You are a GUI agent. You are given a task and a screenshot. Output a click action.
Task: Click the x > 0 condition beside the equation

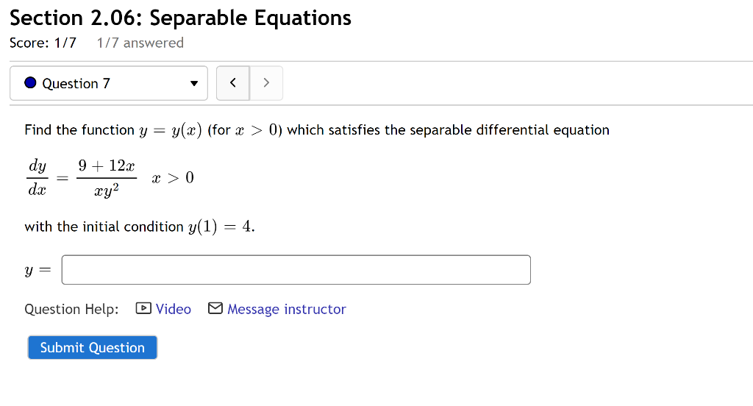click(x=173, y=178)
